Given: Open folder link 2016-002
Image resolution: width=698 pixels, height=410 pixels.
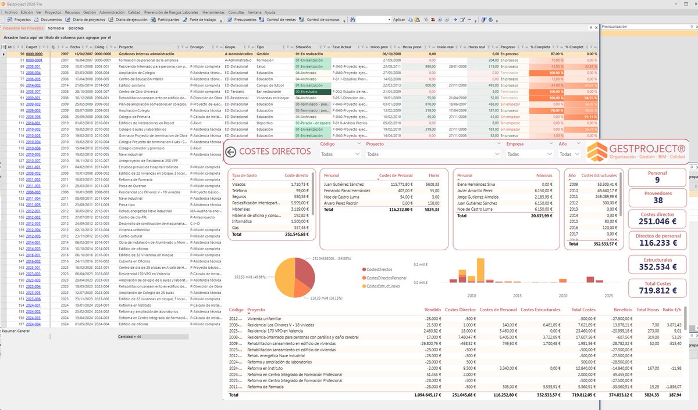Looking at the screenshot, I should tap(33, 261).
